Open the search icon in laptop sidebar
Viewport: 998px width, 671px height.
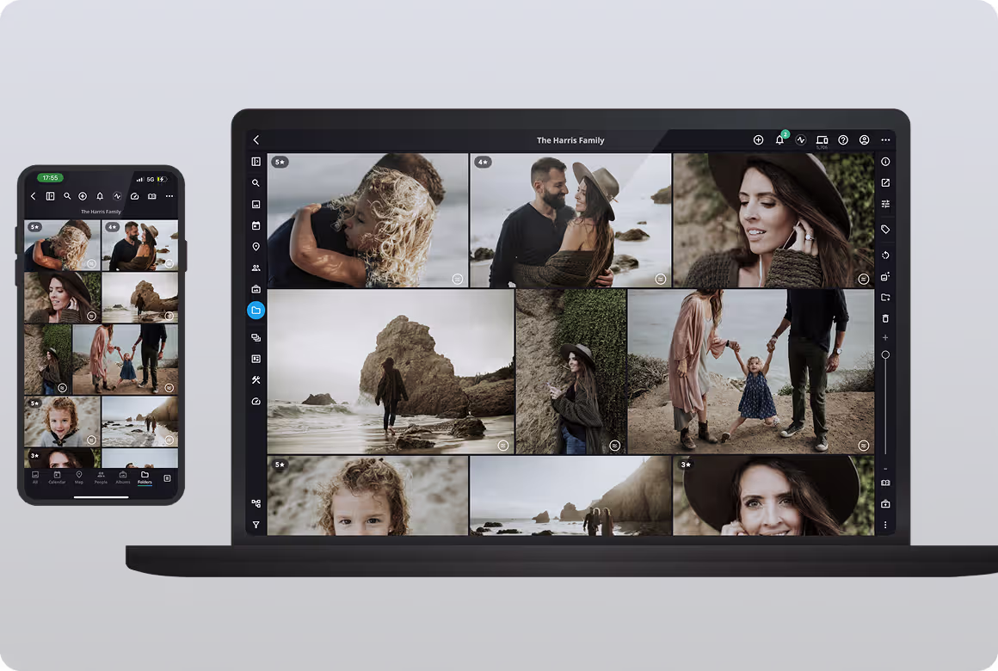(256, 183)
